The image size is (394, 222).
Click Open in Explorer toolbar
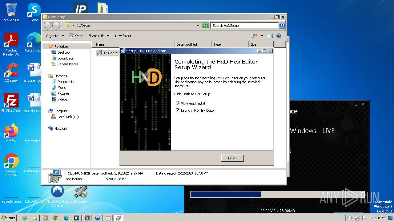pos(76,36)
